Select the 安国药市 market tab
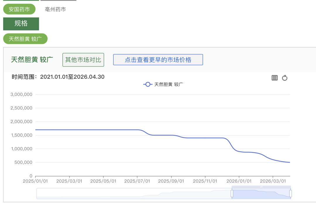Screen dimensions: 316x203 coord(19,9)
